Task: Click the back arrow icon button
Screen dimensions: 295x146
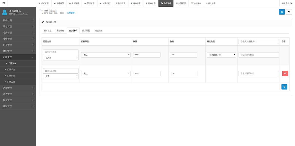Action: click(289, 12)
